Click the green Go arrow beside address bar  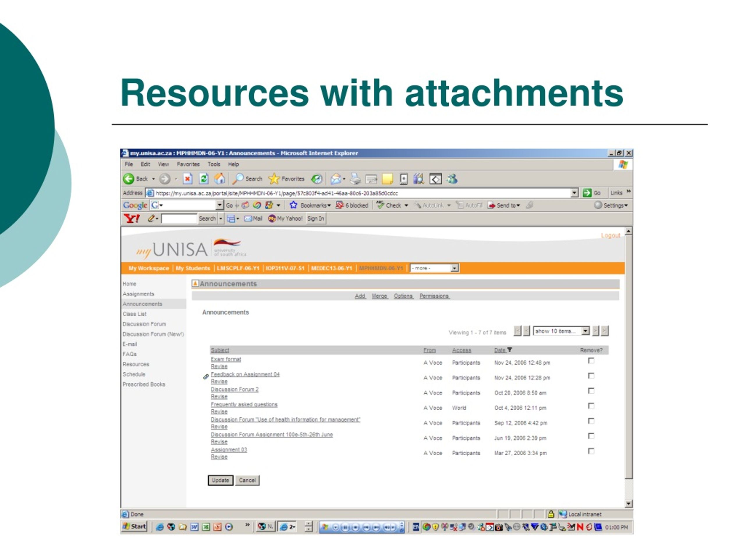(x=587, y=193)
